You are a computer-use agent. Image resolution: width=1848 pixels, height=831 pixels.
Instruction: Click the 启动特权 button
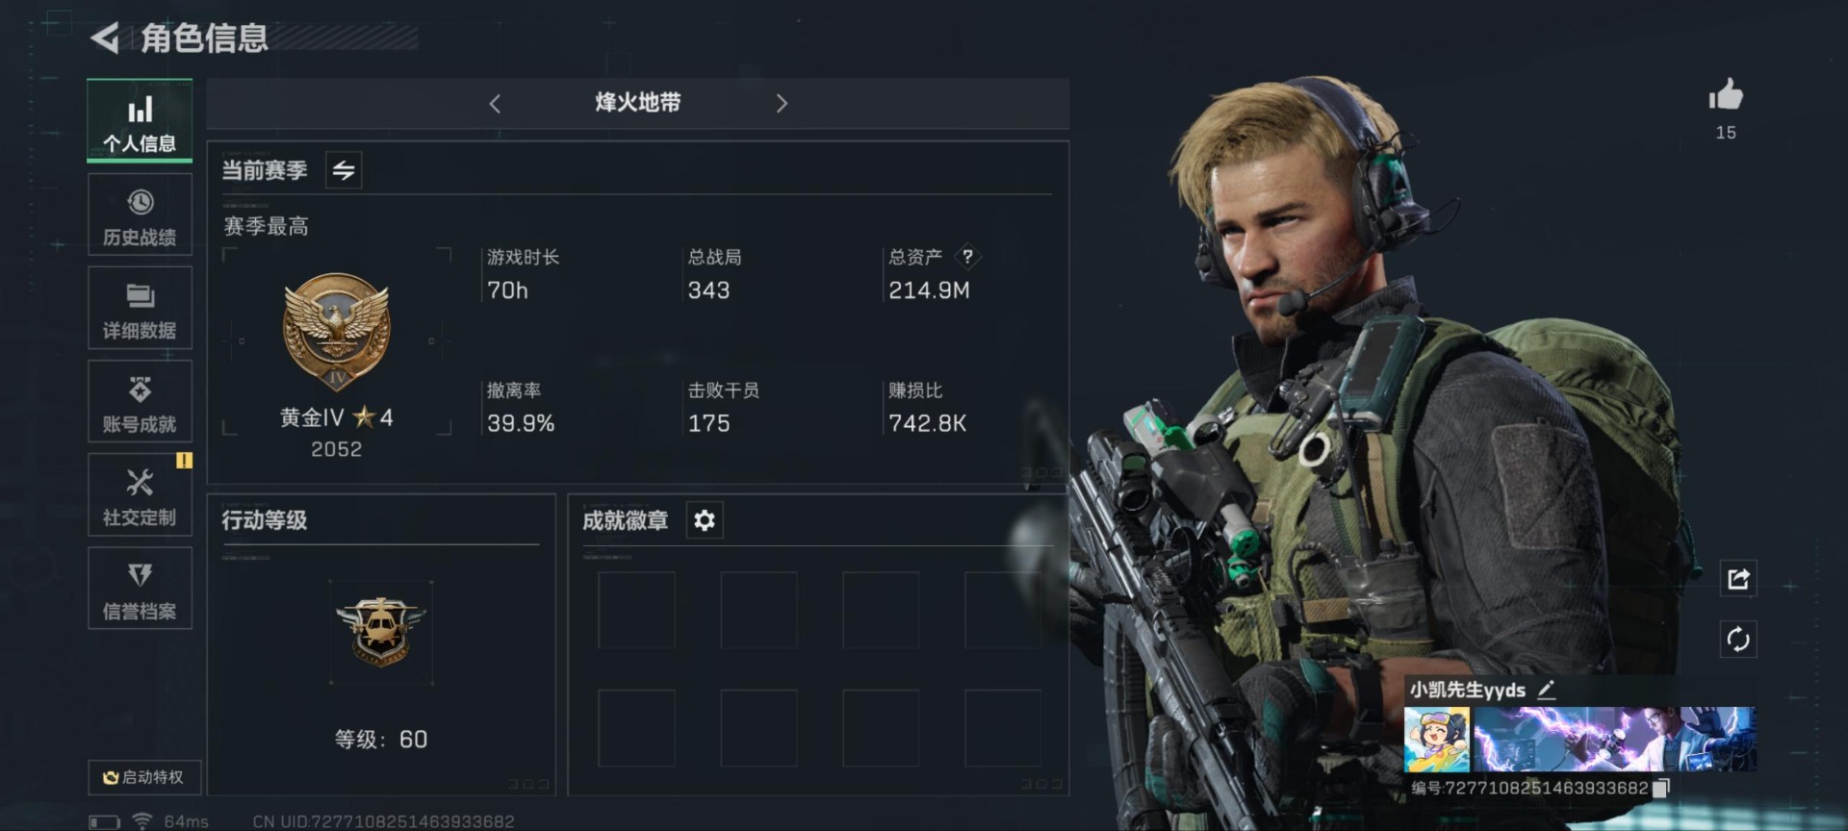(x=144, y=777)
